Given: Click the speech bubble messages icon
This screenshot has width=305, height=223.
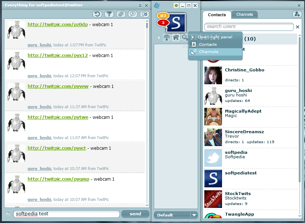Looking at the screenshot, I should click(133, 14).
